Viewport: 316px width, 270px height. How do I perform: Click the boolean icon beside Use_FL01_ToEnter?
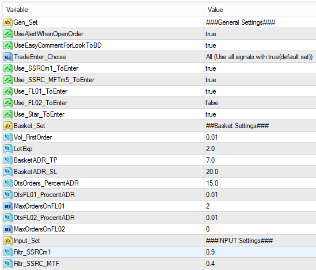(x=8, y=91)
